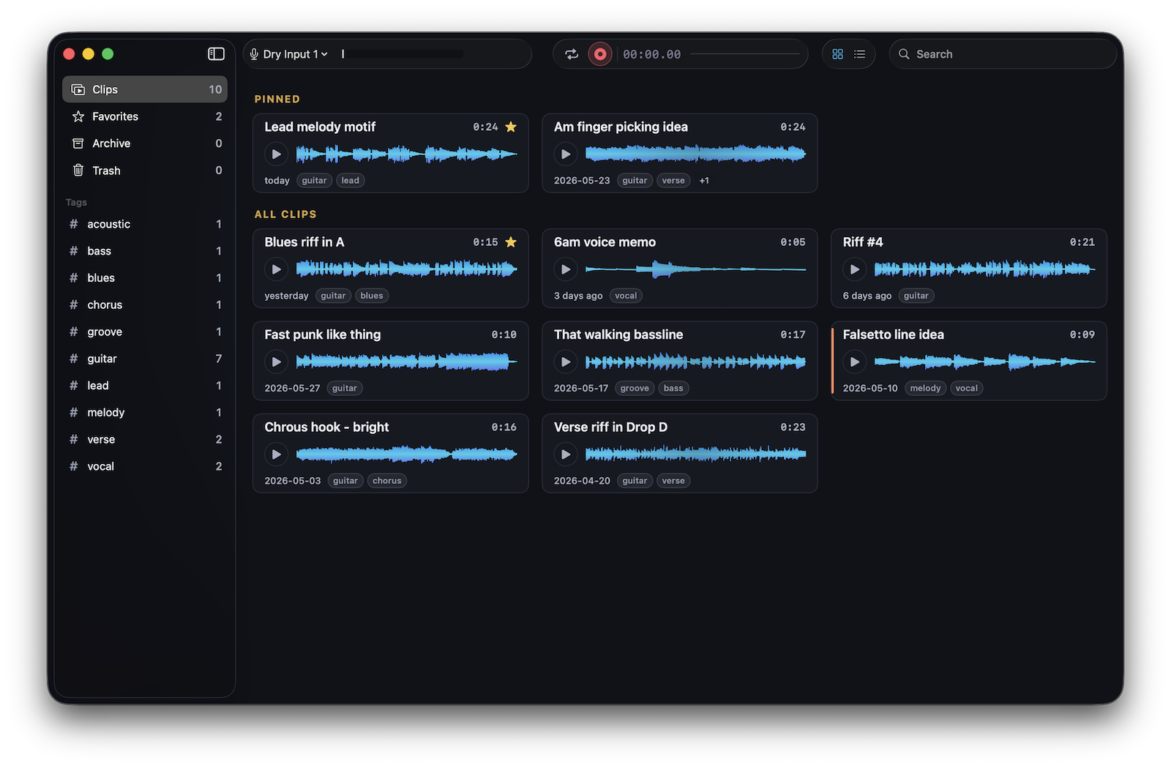Toggle the star on Blues riff in A
This screenshot has width=1171, height=767.
511,242
